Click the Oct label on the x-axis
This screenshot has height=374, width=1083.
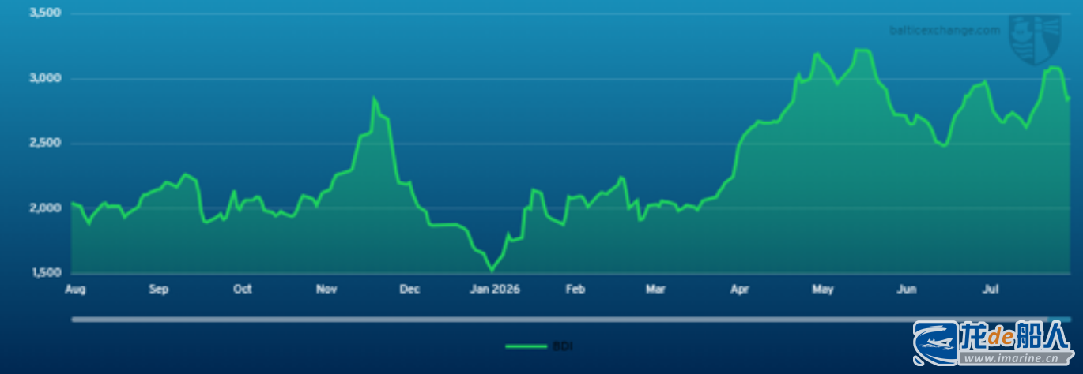pos(243,290)
